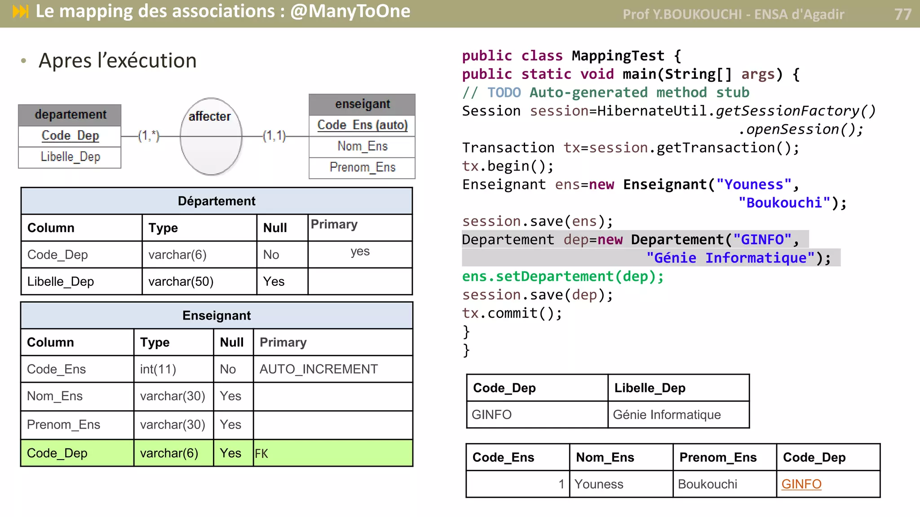Screen dimensions: 920x517
Task: Click the 'affecter' association ellipse
Action: (211, 136)
